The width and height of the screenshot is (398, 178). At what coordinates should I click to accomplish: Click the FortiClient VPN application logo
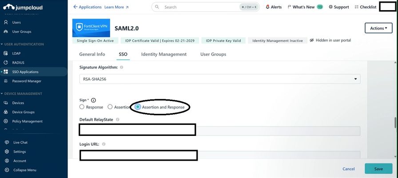pos(91,28)
